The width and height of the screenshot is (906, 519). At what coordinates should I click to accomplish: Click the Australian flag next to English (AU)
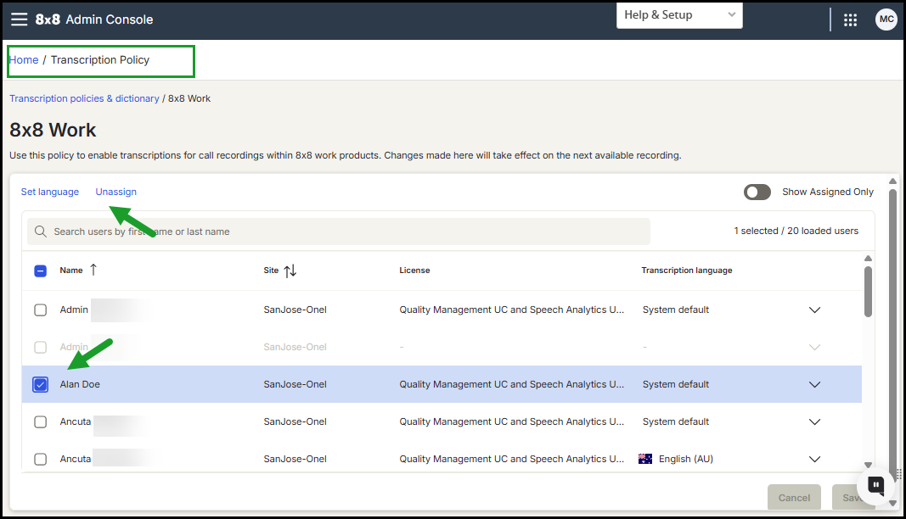pyautogui.click(x=644, y=459)
